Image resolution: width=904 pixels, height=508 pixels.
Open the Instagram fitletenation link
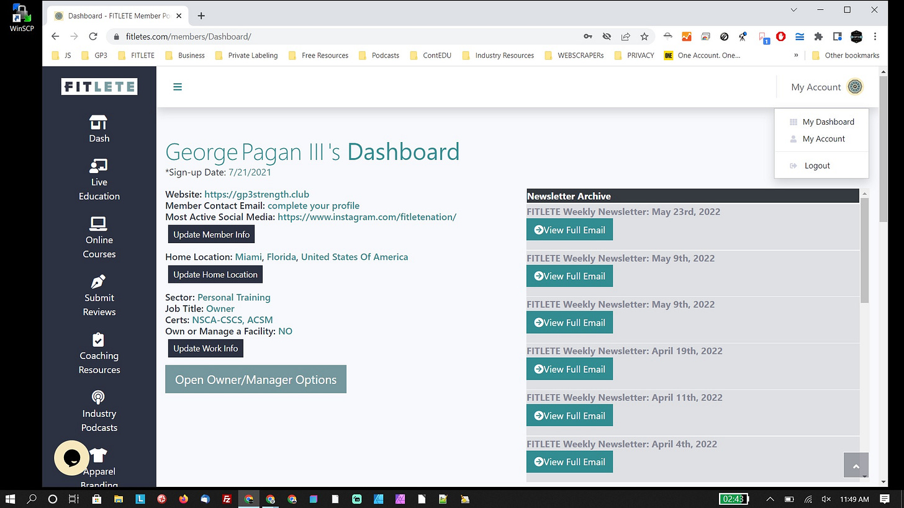367,216
